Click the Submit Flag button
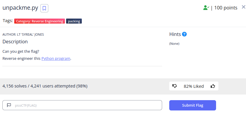Viewport: 246px width, 114px height. pos(192,105)
